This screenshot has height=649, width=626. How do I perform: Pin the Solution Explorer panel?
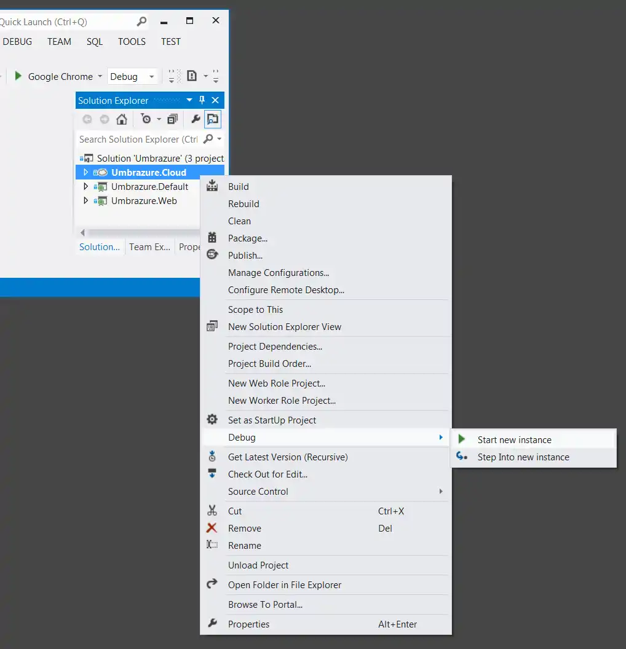[x=202, y=100]
